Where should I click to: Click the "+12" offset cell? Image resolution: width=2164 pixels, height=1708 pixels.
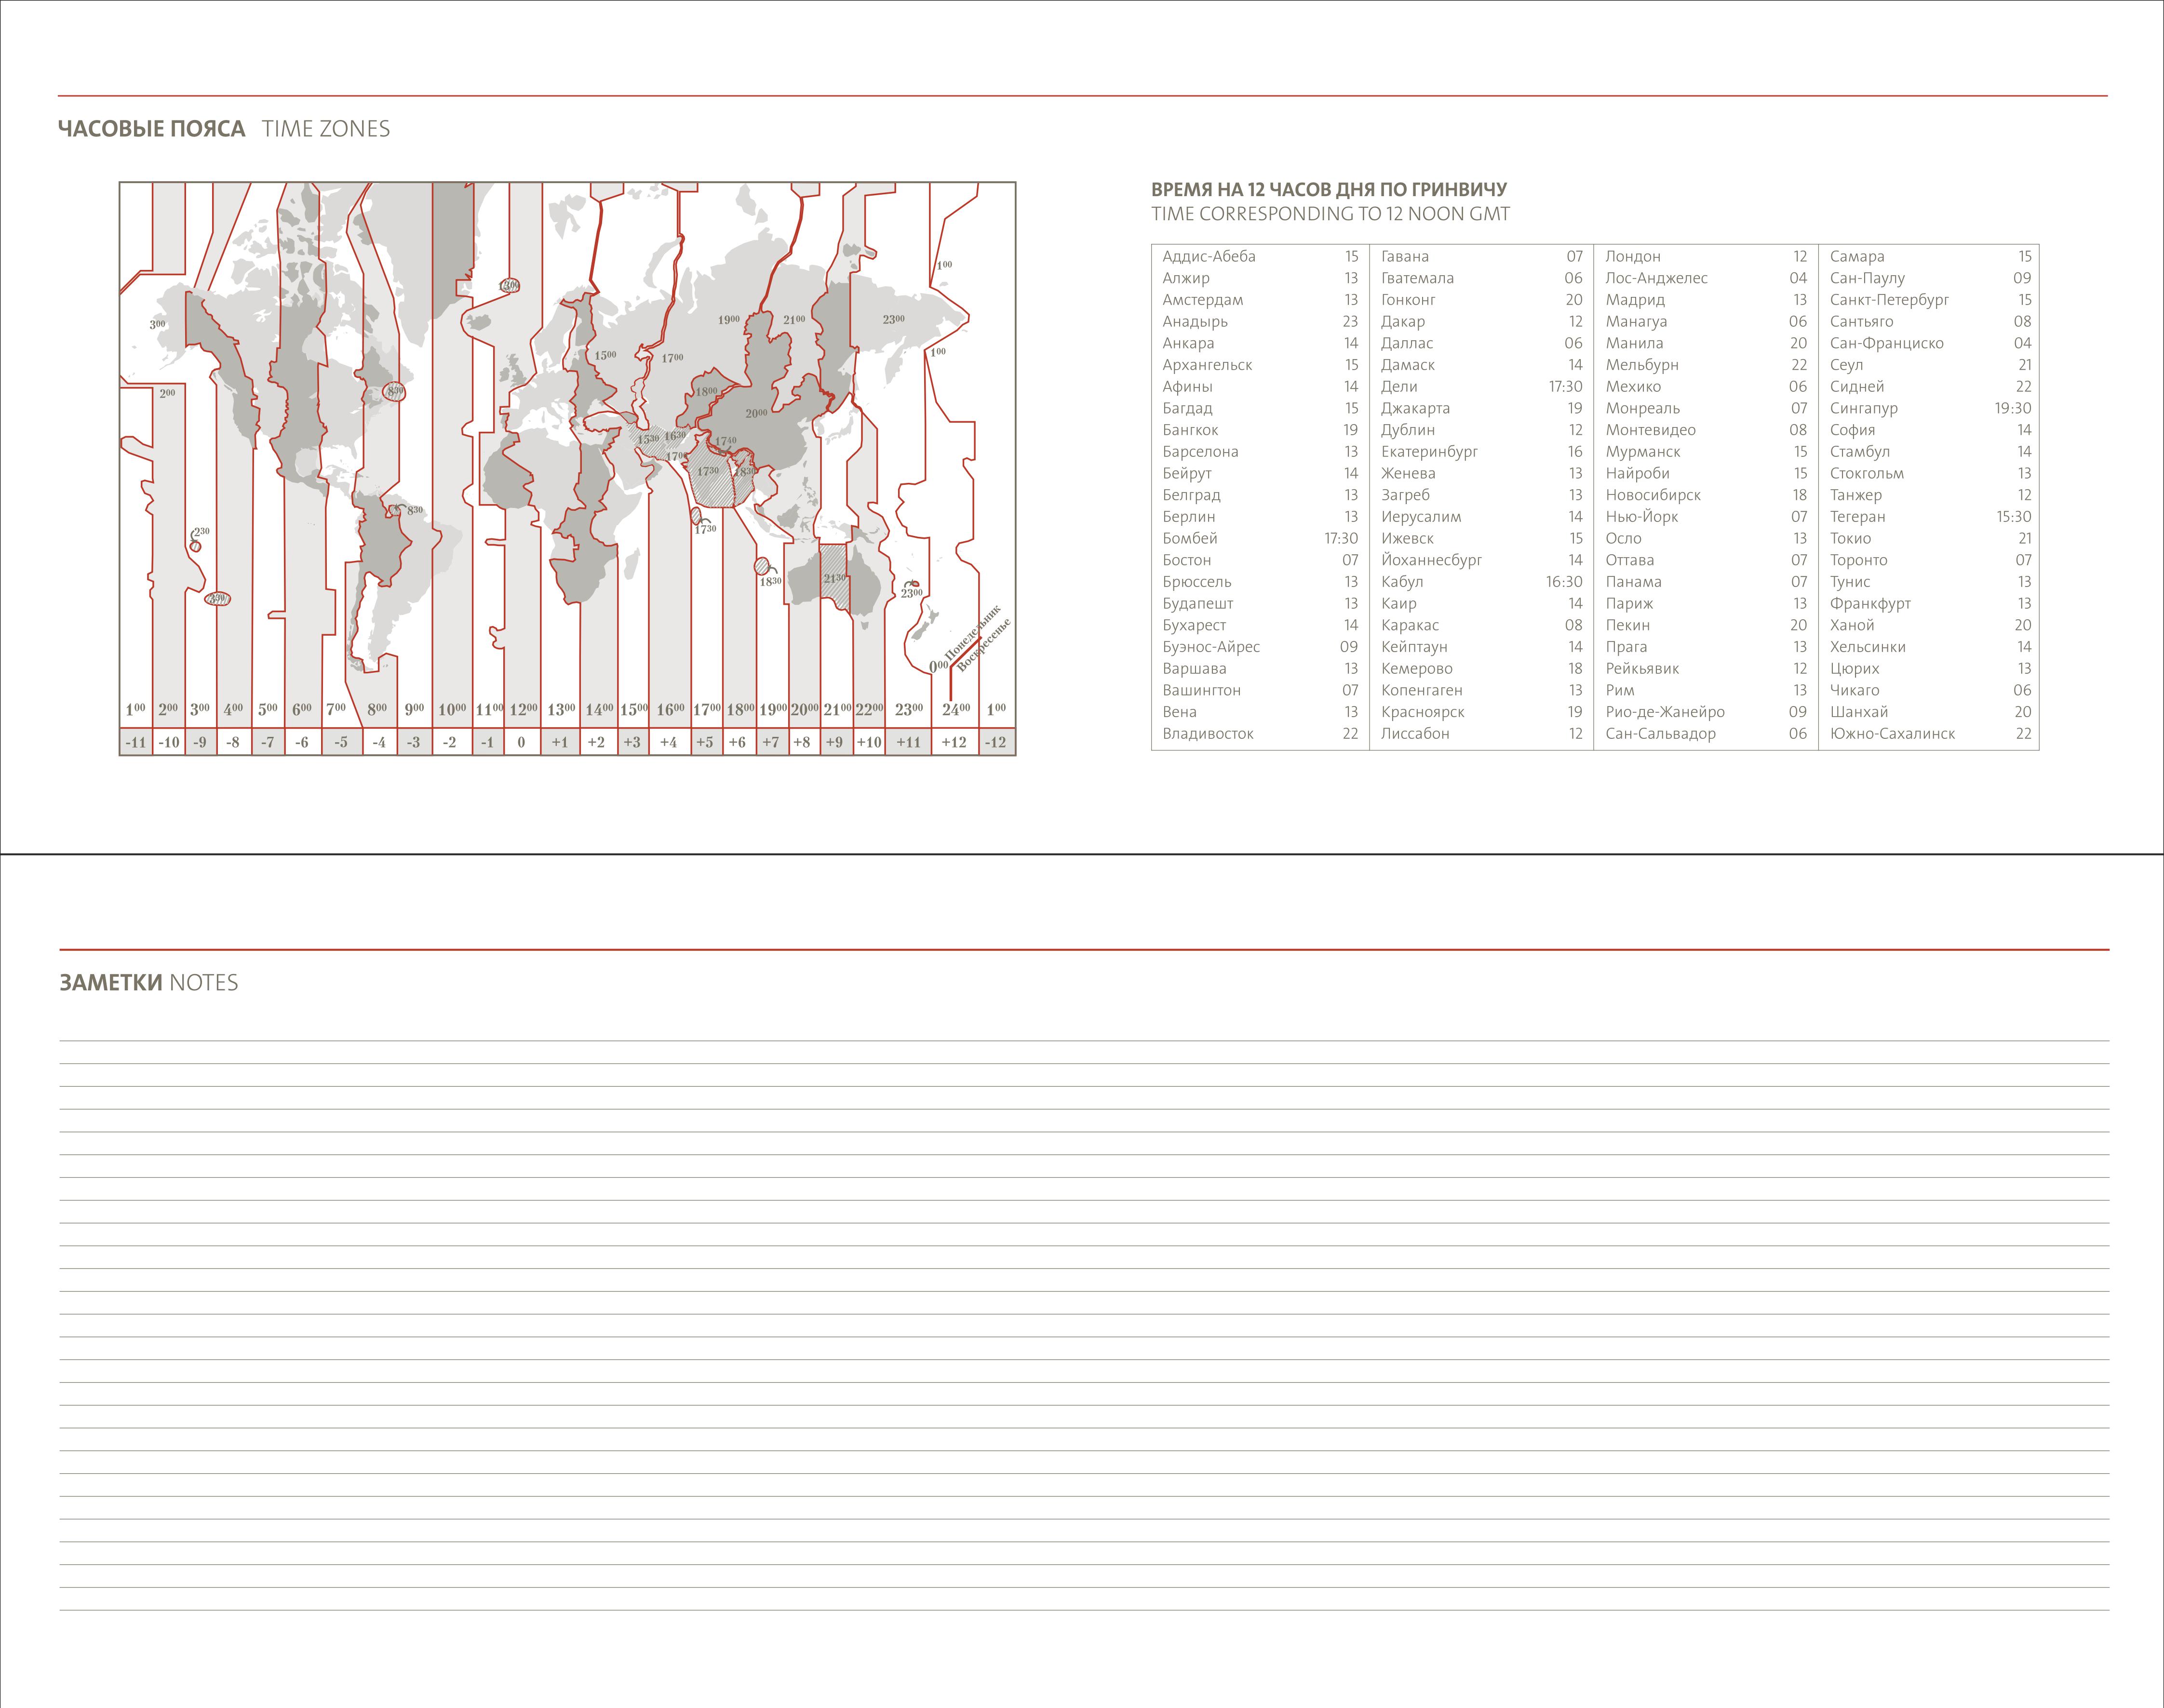[x=954, y=742]
